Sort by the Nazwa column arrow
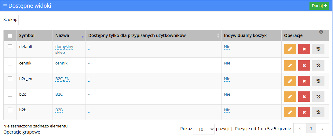This screenshot has height=136, width=333. click(x=82, y=37)
